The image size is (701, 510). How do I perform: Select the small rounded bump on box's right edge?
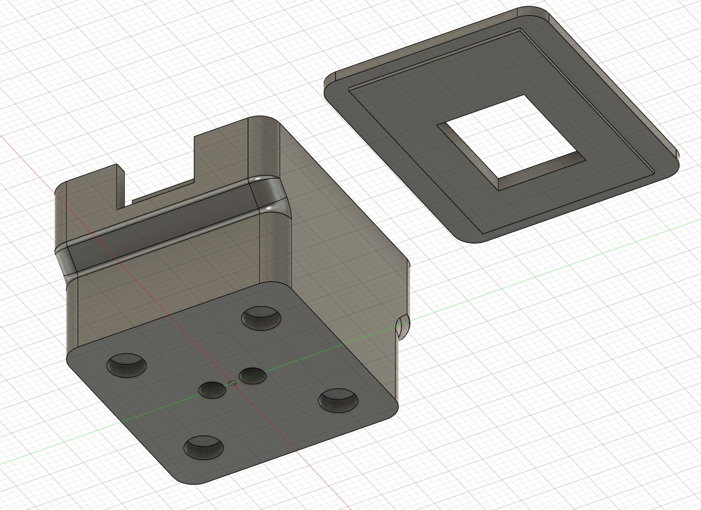click(402, 327)
